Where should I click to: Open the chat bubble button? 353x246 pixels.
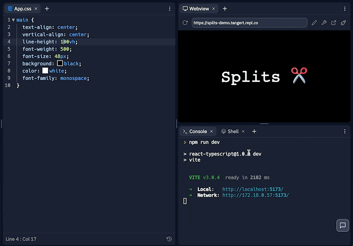[342, 225]
